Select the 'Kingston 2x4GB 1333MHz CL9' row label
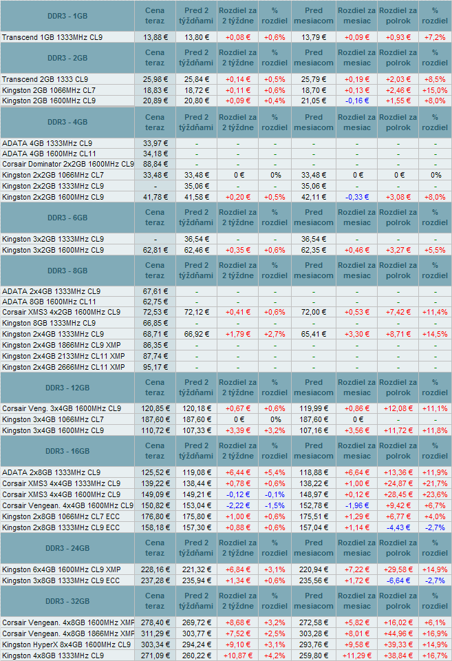 coord(53,335)
